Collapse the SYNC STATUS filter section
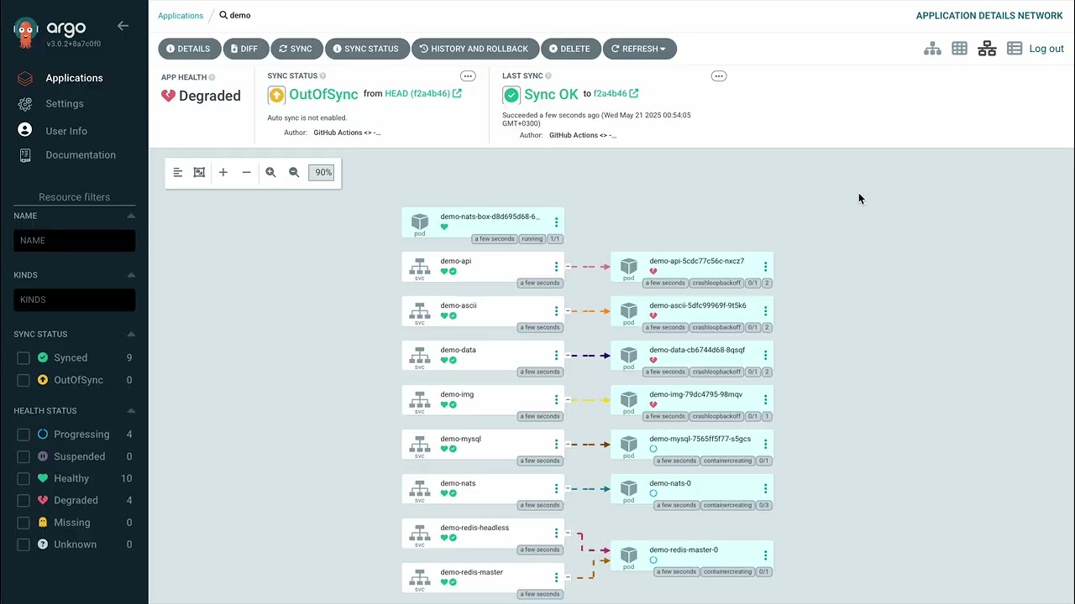The height and width of the screenshot is (604, 1075). pyautogui.click(x=131, y=334)
